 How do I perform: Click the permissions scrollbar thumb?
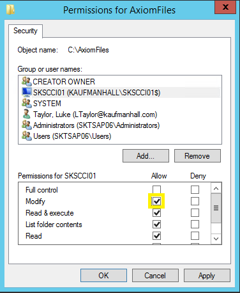point(216,208)
